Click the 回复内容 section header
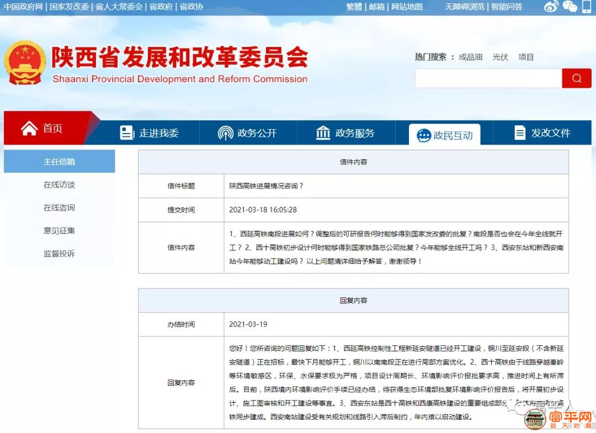This screenshot has height=433, width=596. [x=354, y=301]
